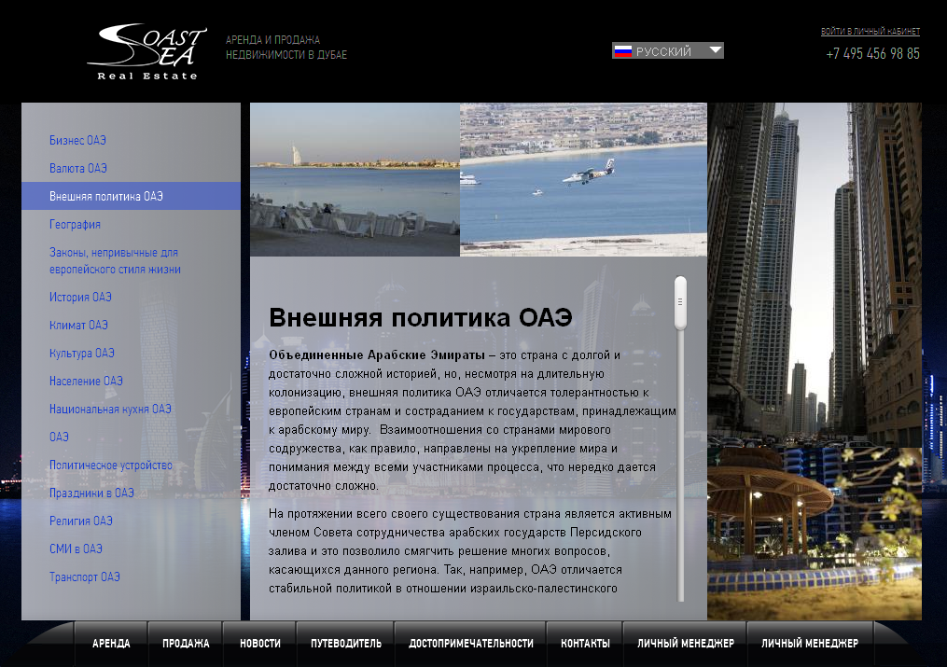
Task: Open the Бизнес ОАЭ sidebar link
Action: pyautogui.click(x=78, y=140)
